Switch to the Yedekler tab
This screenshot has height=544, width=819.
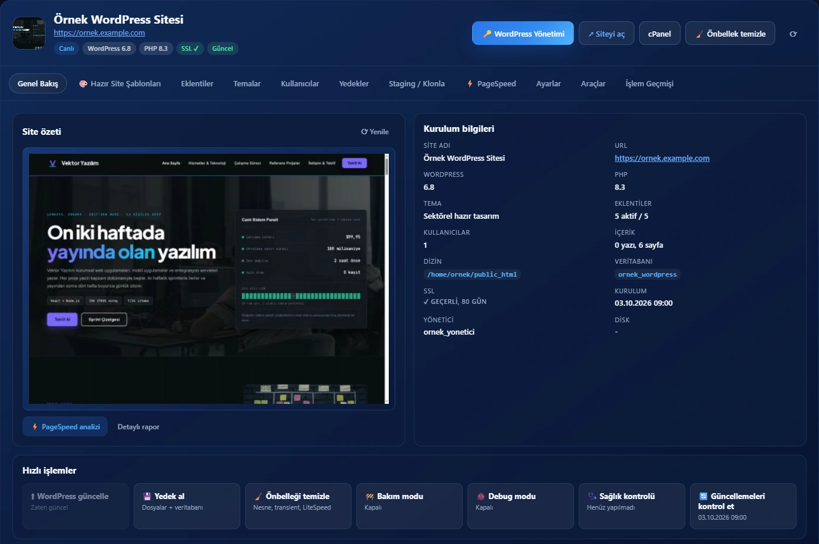point(354,83)
